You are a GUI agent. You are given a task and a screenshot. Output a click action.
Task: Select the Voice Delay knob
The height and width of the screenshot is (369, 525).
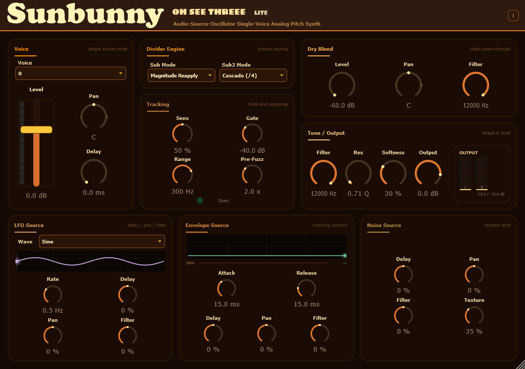coord(94,172)
